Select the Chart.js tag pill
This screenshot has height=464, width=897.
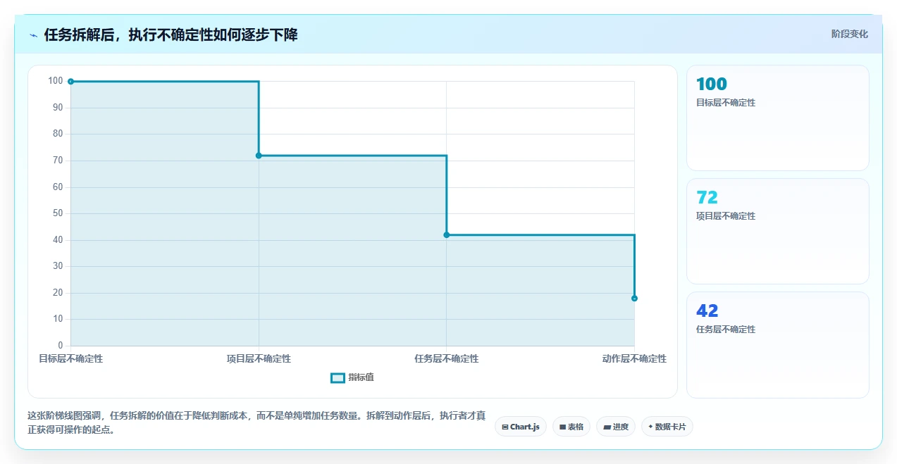[521, 427]
